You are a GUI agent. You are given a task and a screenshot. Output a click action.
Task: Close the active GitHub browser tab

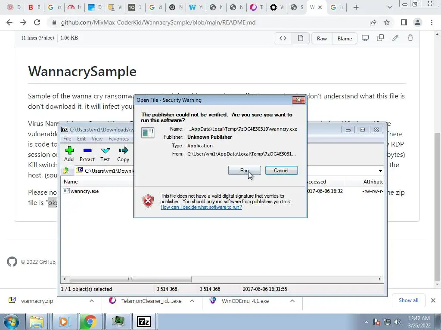[320, 7]
